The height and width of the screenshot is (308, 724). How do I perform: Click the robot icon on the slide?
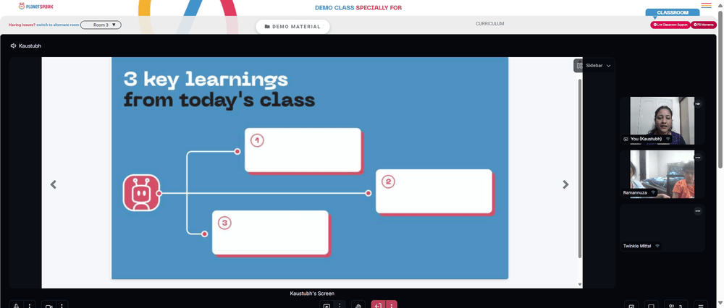click(141, 193)
